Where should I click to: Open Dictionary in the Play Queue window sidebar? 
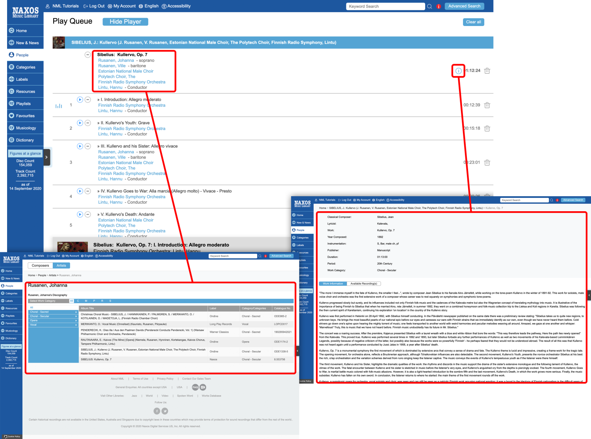pyautogui.click(x=25, y=140)
